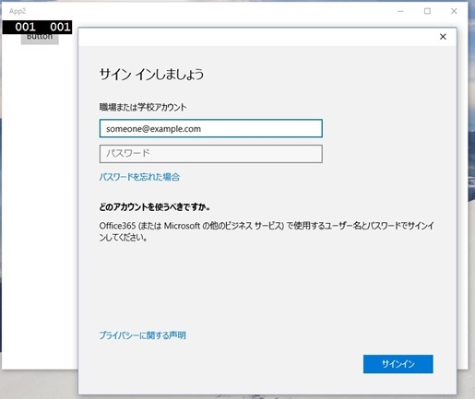Click the left 001 debug counter
475x399 pixels.
25,27
